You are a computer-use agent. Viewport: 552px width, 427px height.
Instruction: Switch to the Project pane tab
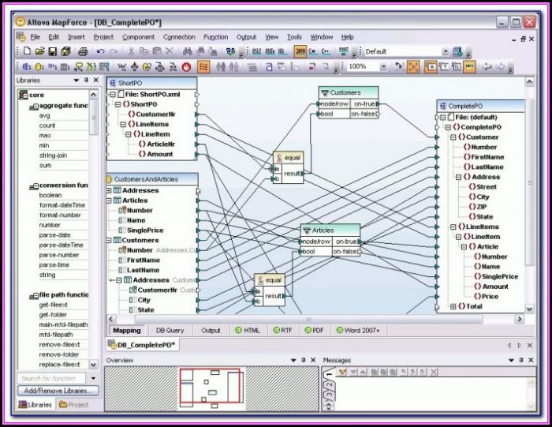(74, 405)
